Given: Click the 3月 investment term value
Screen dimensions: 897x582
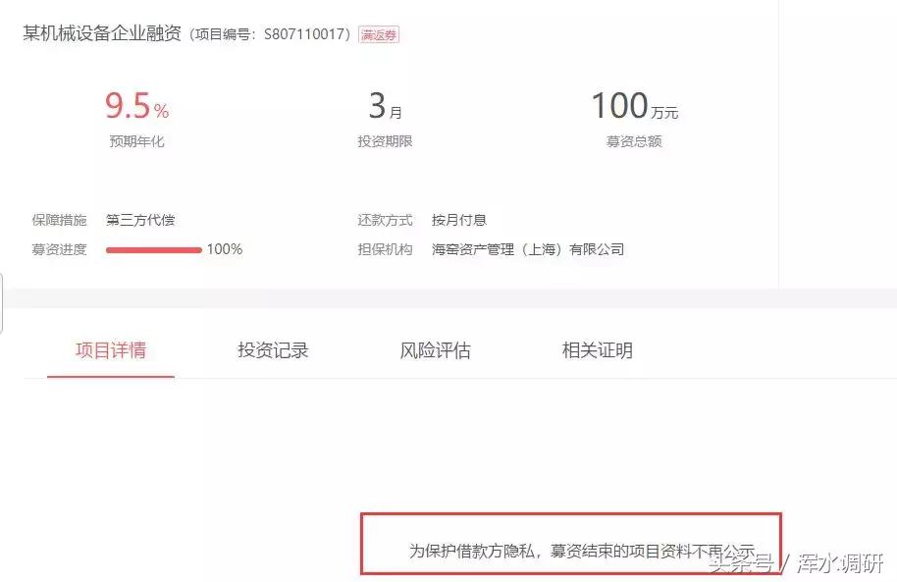Looking at the screenshot, I should click(x=385, y=106).
